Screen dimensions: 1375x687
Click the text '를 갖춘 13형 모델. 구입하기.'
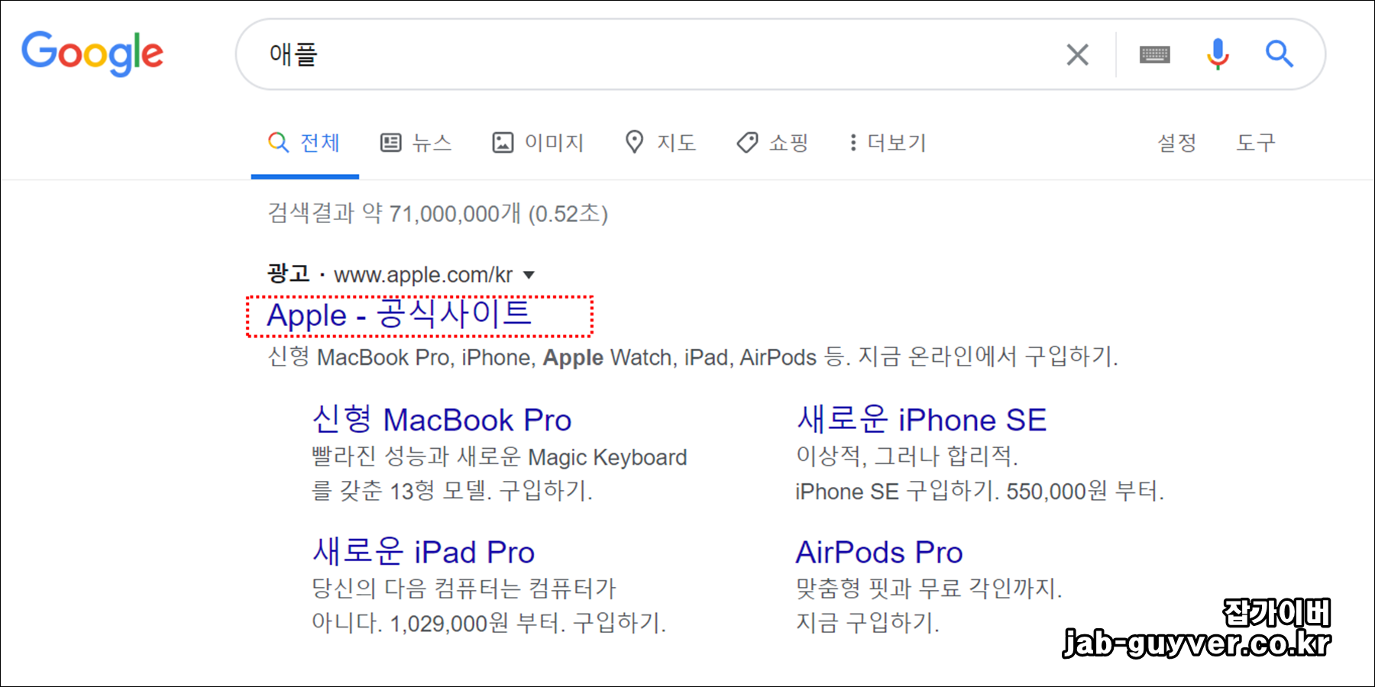coord(452,491)
